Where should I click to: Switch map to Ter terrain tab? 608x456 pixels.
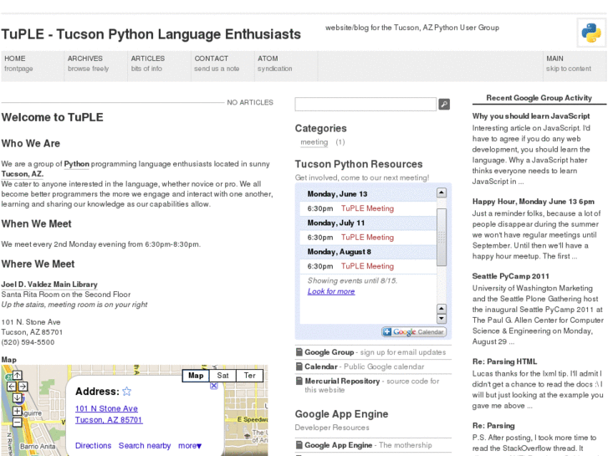click(x=250, y=376)
